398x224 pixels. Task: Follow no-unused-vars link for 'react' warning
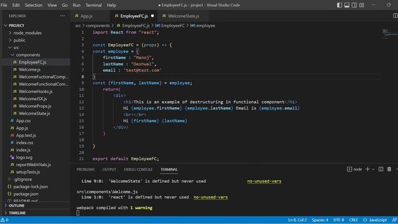click(210, 197)
